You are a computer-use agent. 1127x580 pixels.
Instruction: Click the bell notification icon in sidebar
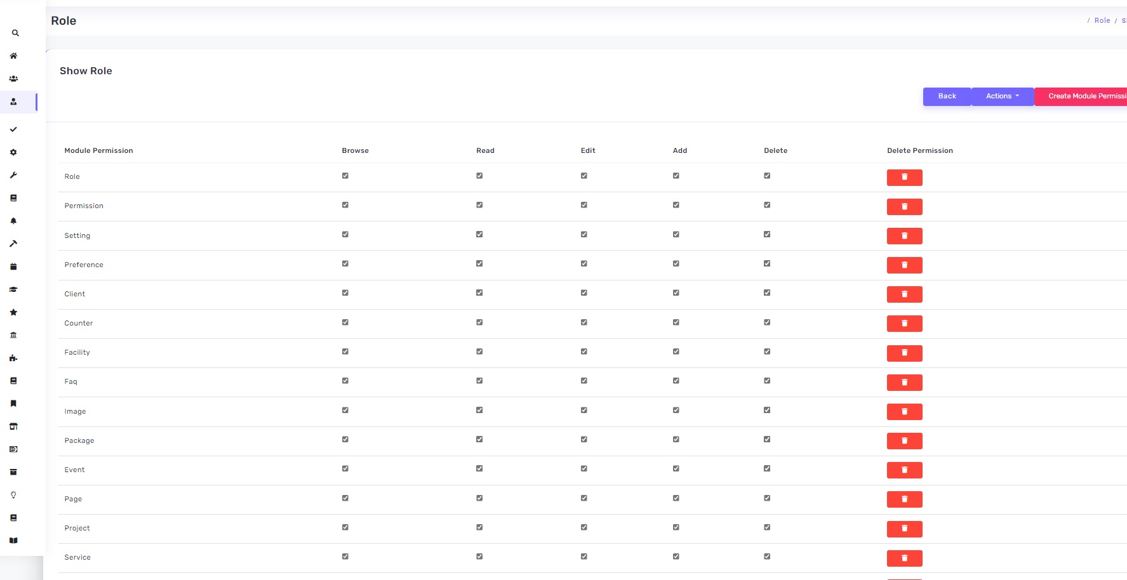point(13,221)
